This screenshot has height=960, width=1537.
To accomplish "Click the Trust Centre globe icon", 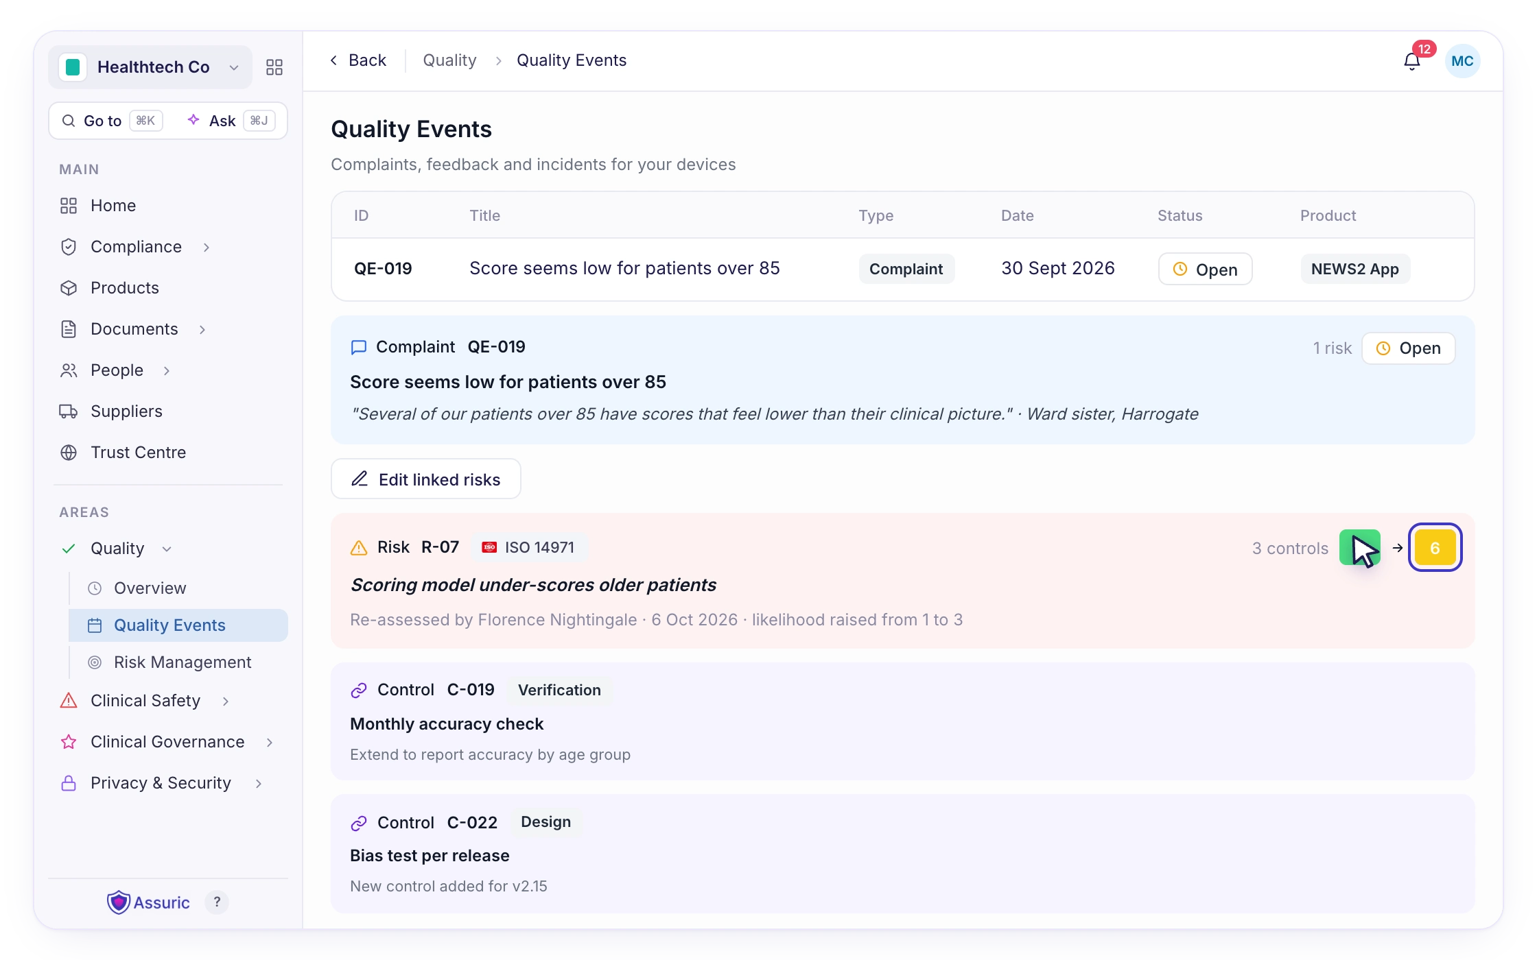I will (x=69, y=453).
